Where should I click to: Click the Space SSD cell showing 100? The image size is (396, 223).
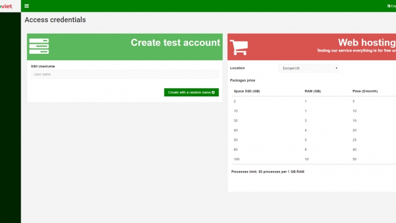pyautogui.click(x=236, y=159)
